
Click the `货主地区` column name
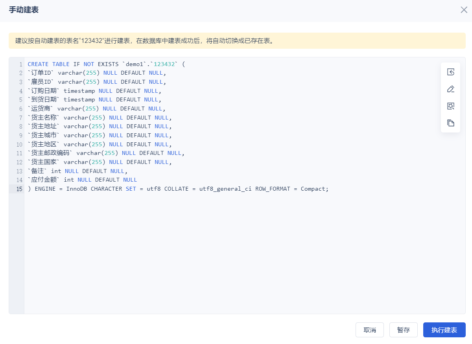click(44, 144)
